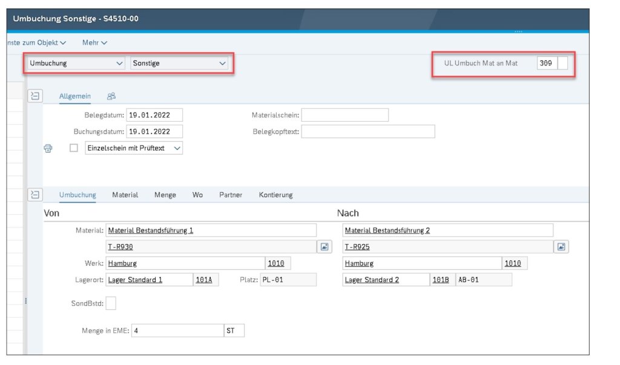Open the Umbuchung transaction dropdown
Viewport: 620px width, 365px height.
(x=76, y=63)
